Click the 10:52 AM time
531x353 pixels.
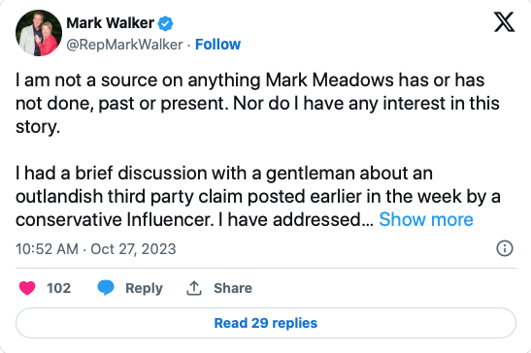47,249
